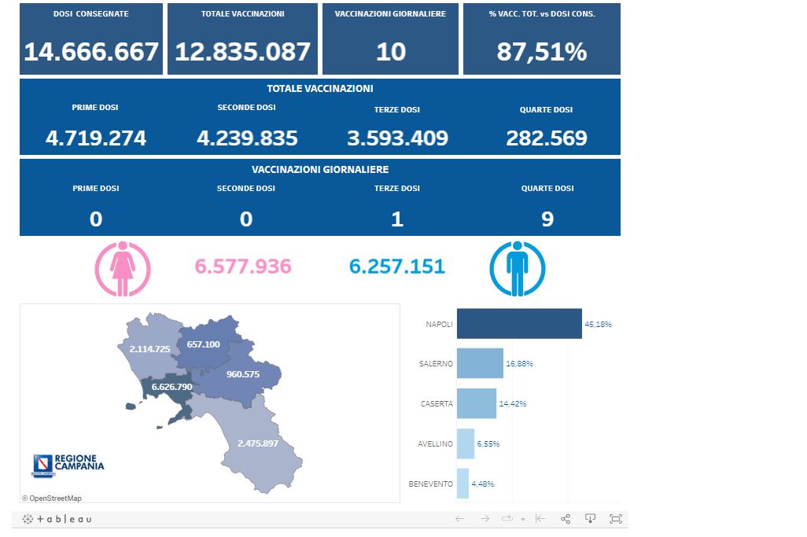Enter full screen mode

coord(615,519)
